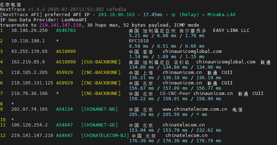Click chinaunicomglobal.com on hop 4
The image size is (277, 145).
[226, 62]
